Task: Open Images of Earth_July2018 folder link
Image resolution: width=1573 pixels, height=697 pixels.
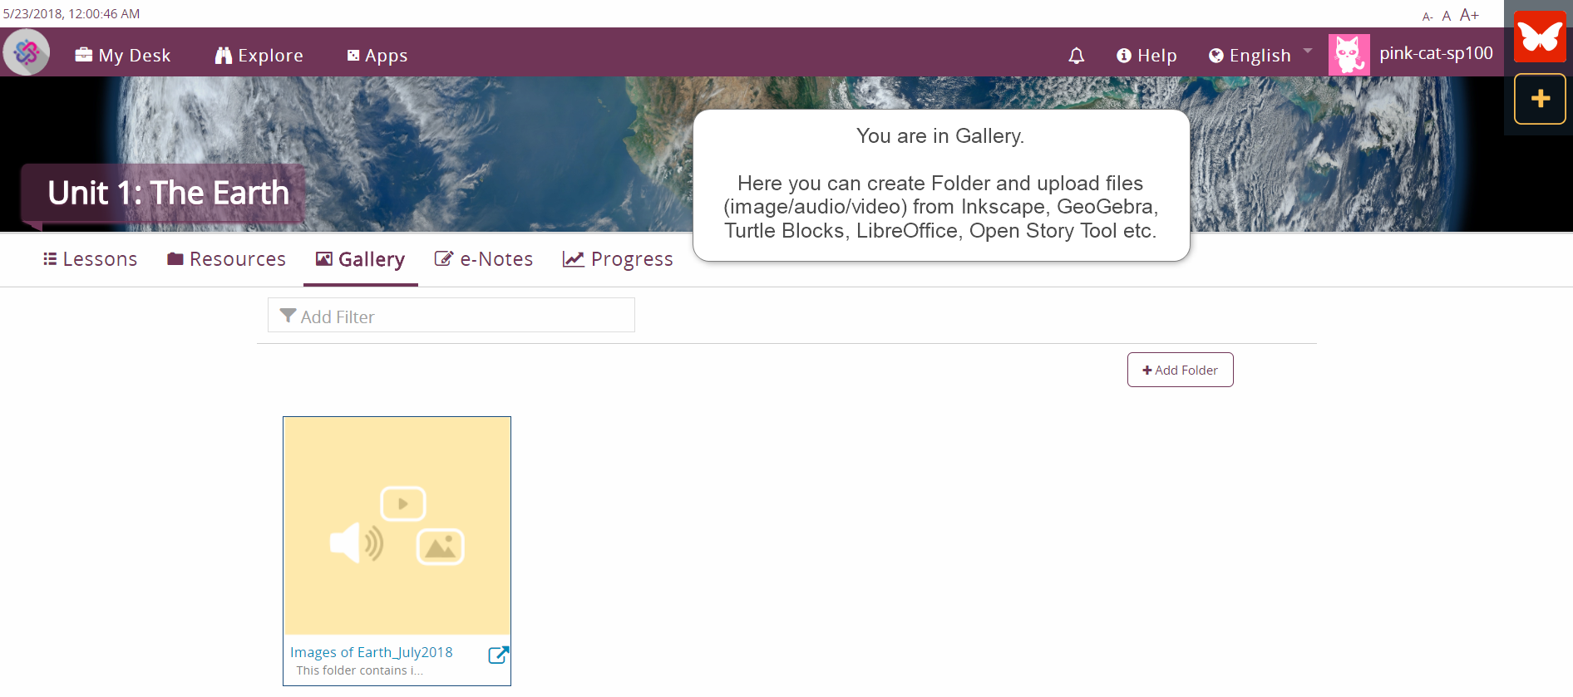Action: (371, 652)
